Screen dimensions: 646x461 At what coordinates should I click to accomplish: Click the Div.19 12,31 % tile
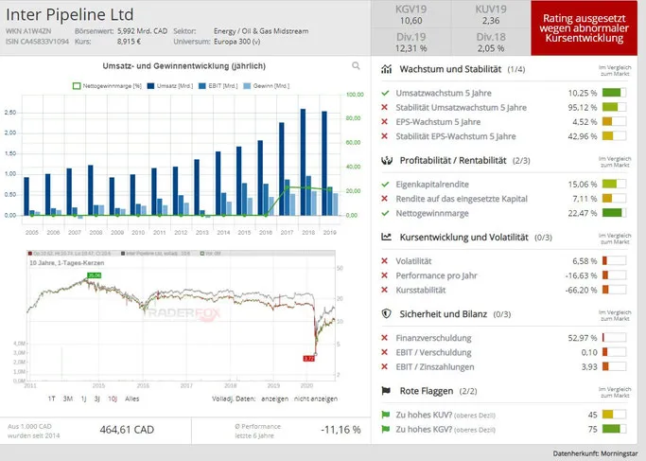[410, 42]
